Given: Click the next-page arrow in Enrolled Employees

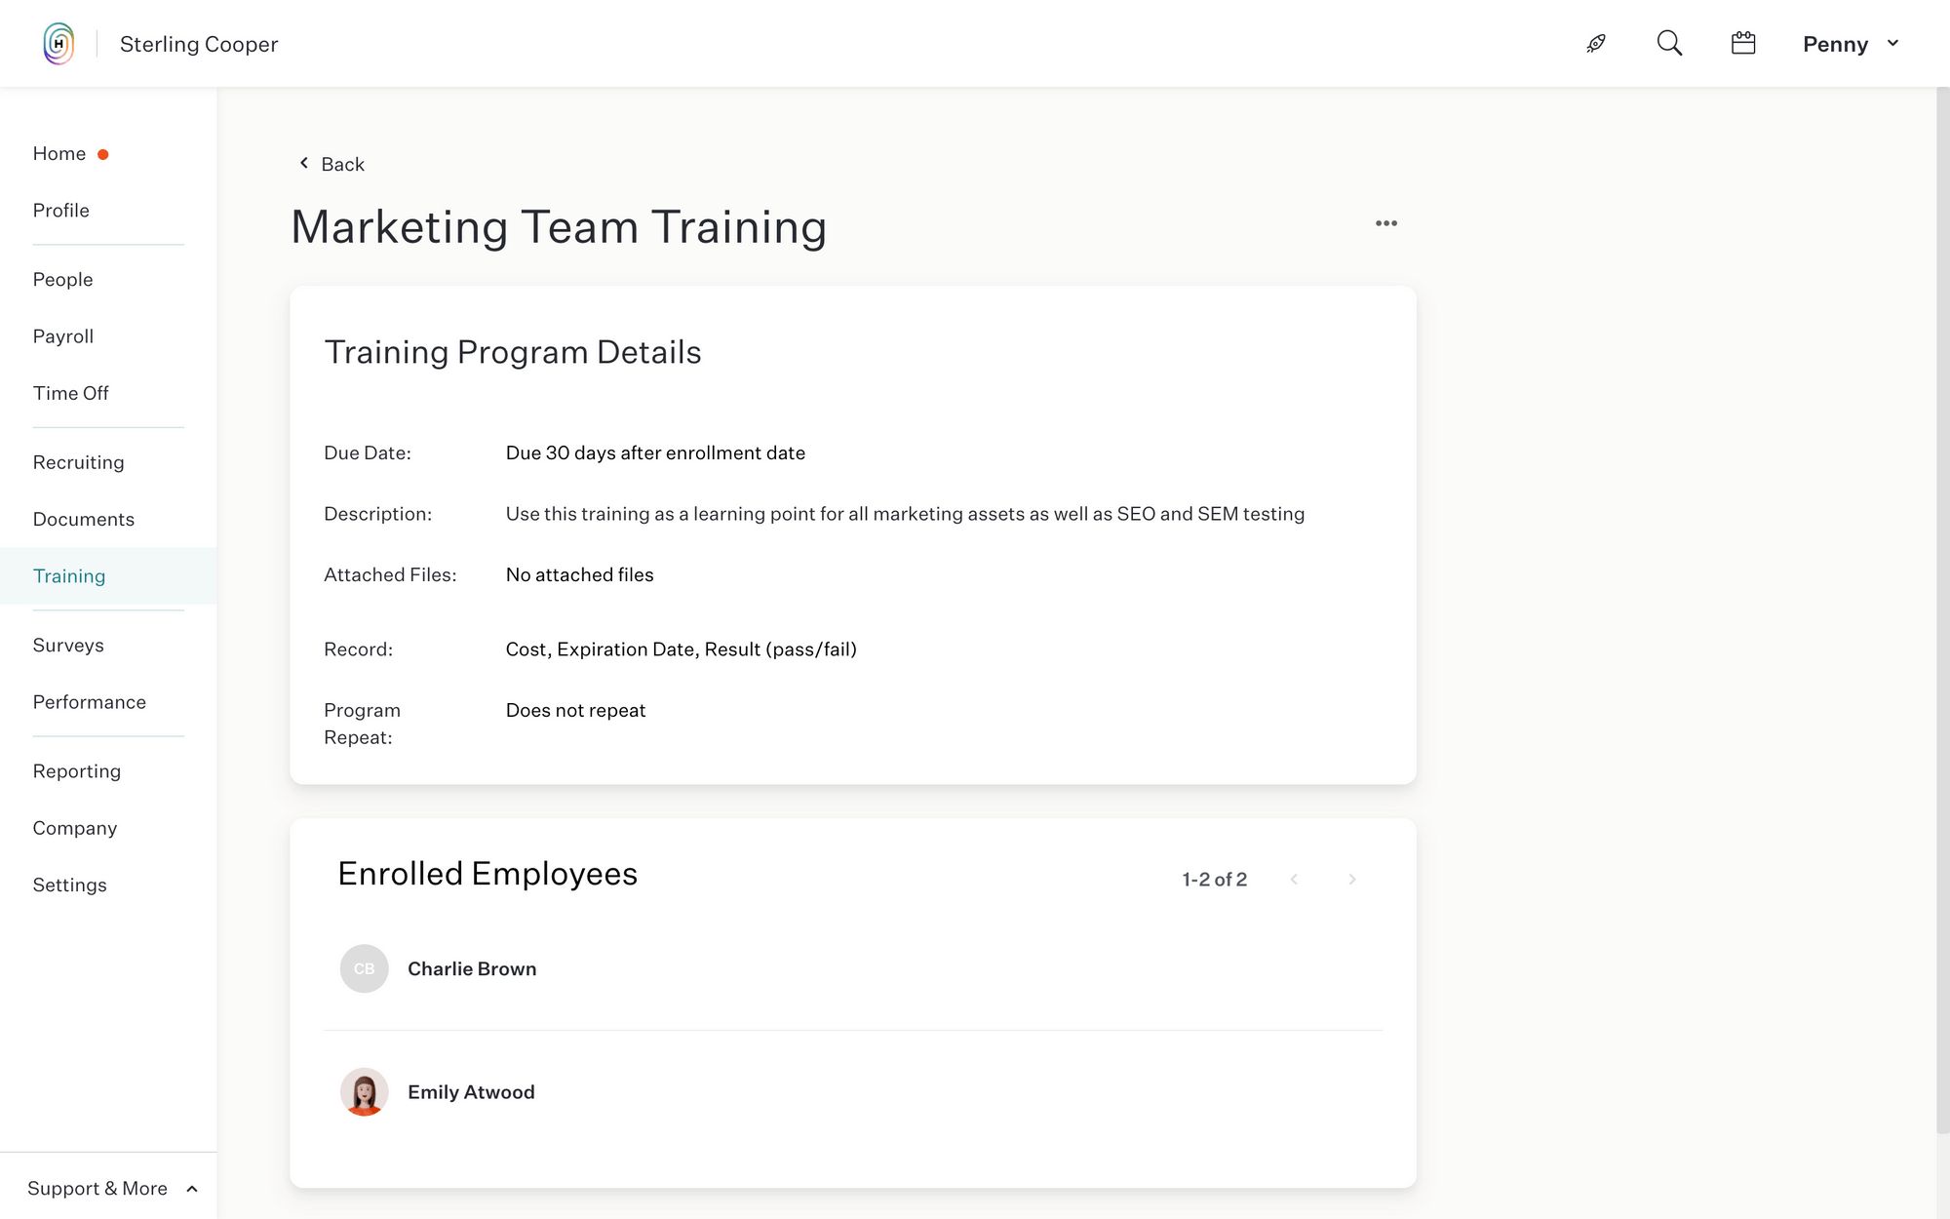Looking at the screenshot, I should 1352,879.
